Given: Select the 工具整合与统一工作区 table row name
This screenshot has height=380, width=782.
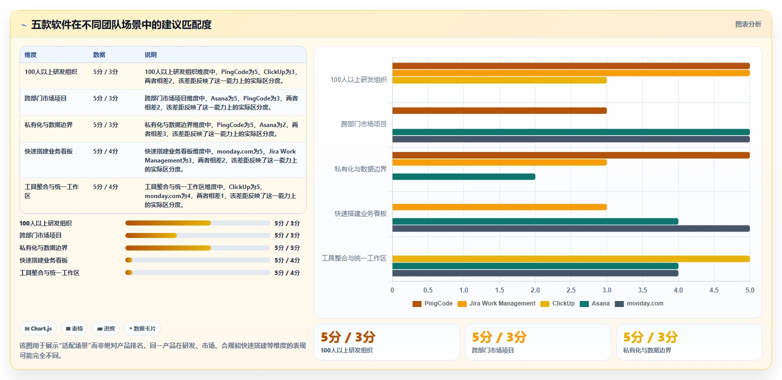Looking at the screenshot, I should click(x=52, y=191).
